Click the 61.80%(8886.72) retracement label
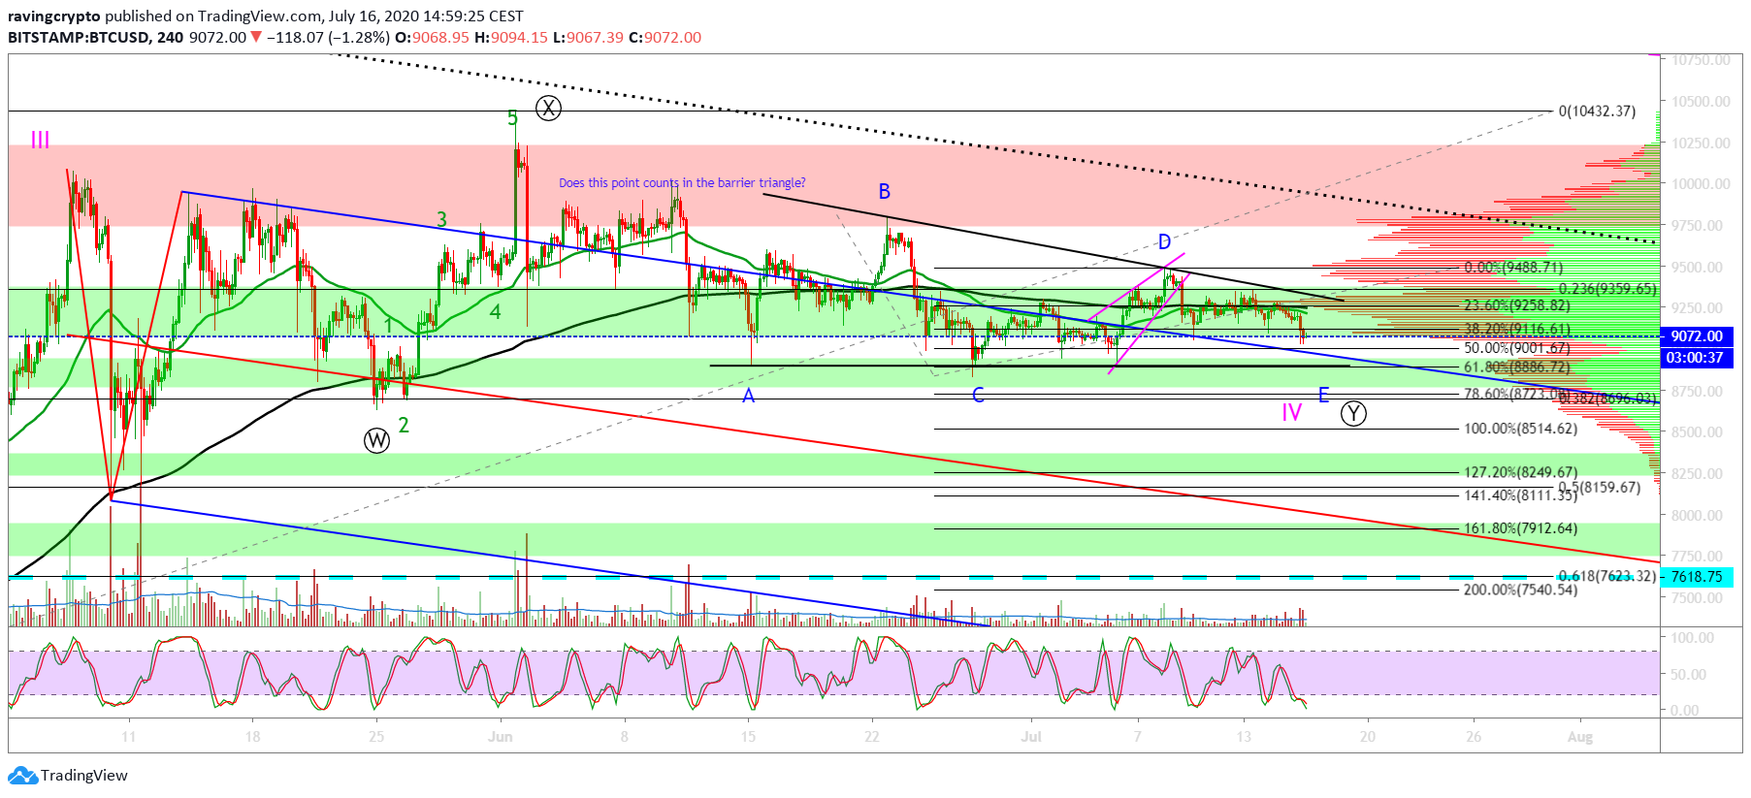 (x=1517, y=367)
